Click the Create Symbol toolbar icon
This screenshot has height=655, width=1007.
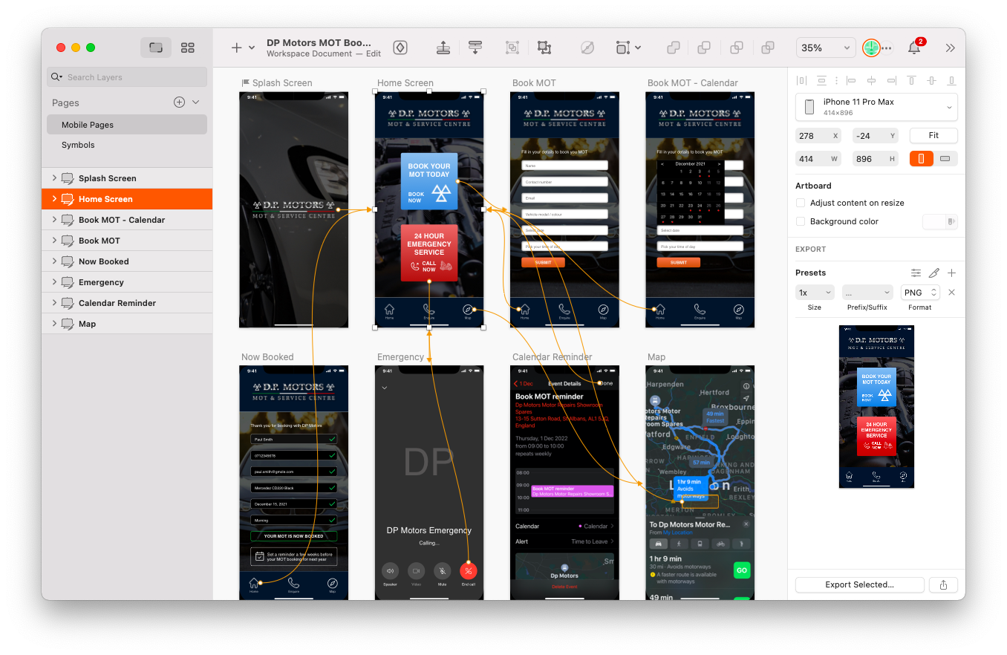pos(400,48)
